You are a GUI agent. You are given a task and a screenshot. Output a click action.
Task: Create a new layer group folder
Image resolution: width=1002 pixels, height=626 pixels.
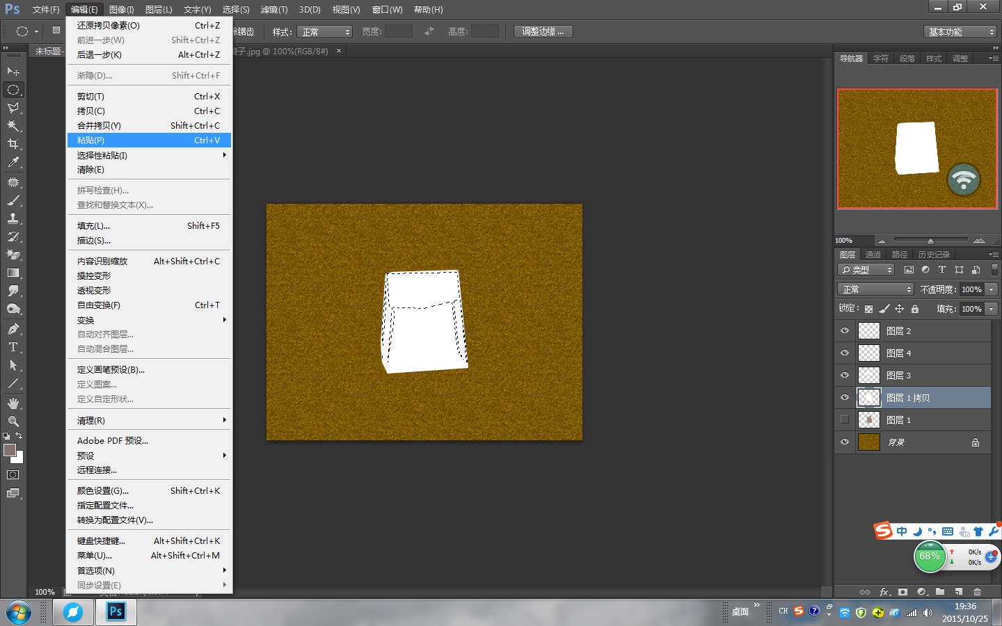(x=940, y=592)
